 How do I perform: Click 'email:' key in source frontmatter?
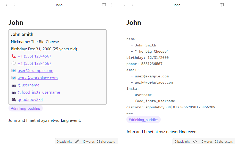133,70
